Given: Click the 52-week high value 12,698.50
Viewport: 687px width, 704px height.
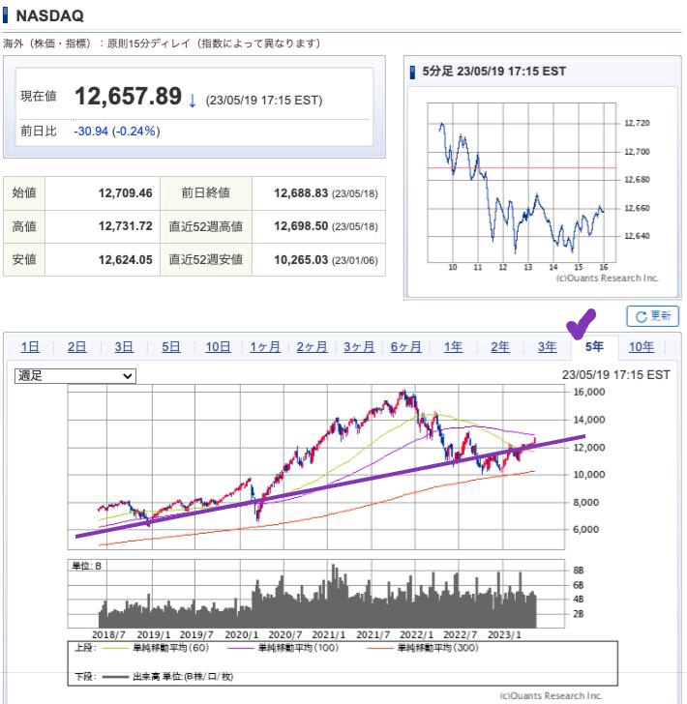Looking at the screenshot, I should point(301,226).
